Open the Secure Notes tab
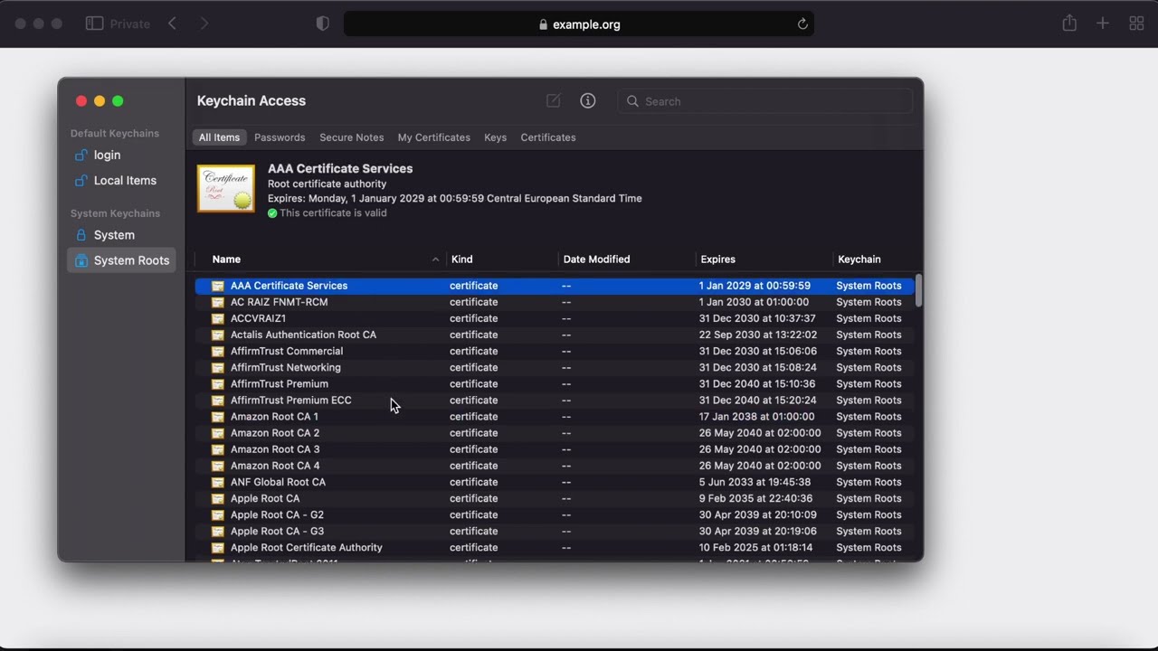The height and width of the screenshot is (651, 1158). (x=351, y=137)
